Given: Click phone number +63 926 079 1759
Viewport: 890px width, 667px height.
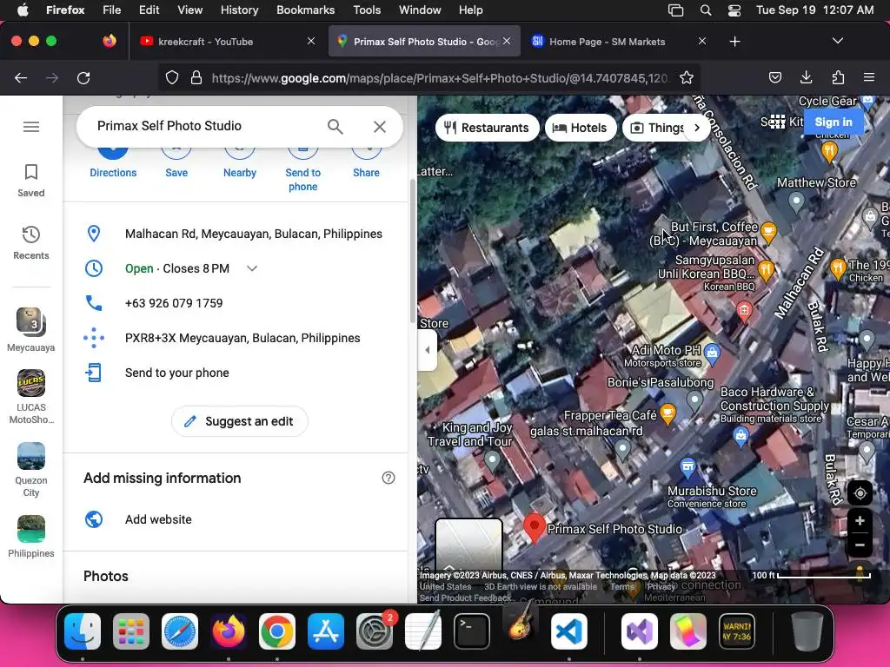Looking at the screenshot, I should click(174, 303).
